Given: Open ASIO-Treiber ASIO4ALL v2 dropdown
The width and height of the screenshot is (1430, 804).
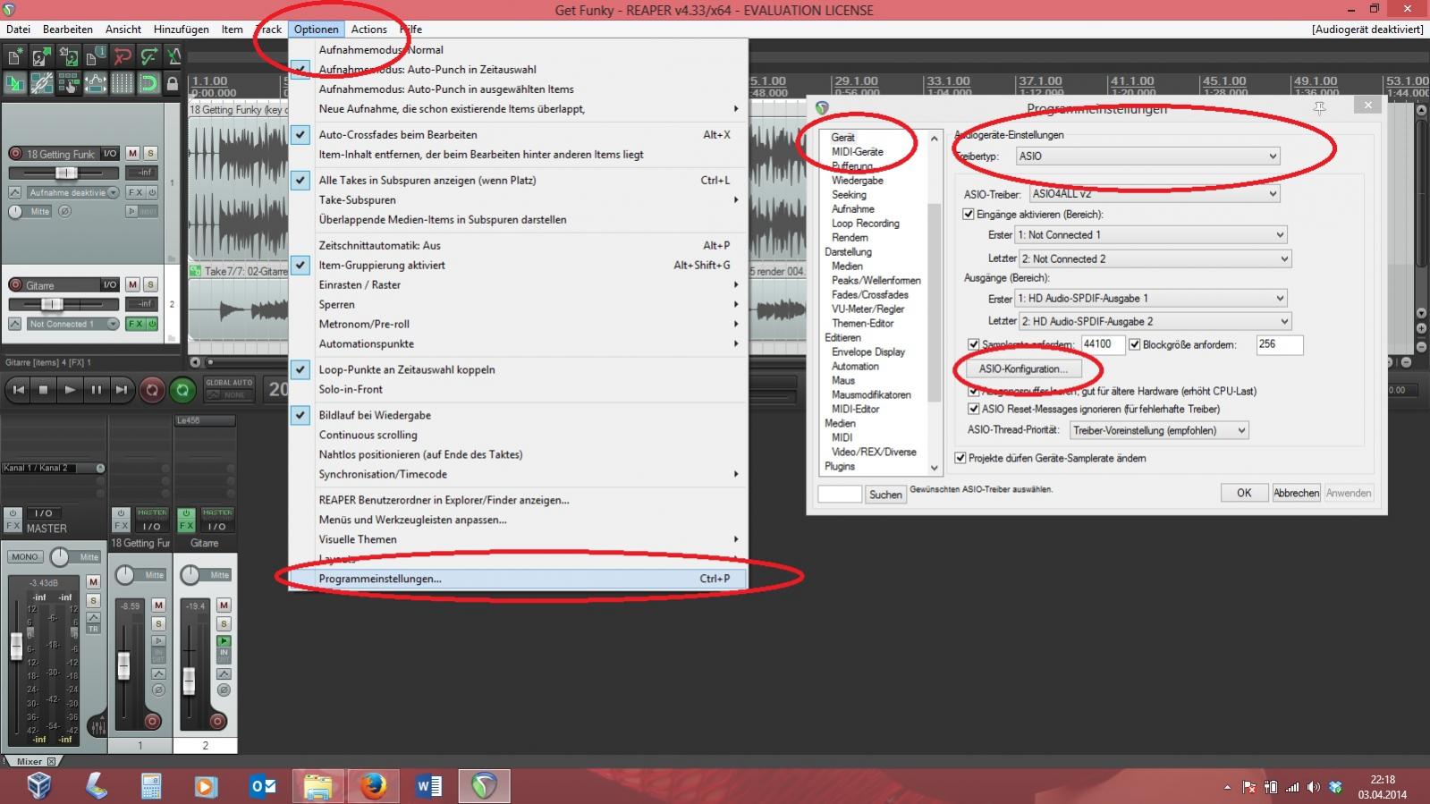Looking at the screenshot, I should point(1155,193).
